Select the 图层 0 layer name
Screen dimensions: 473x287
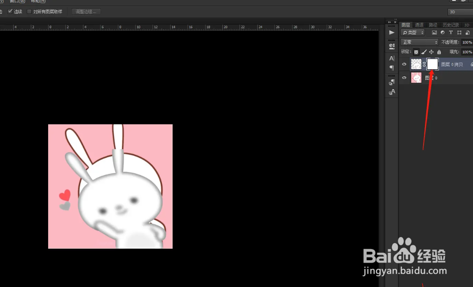tap(431, 78)
